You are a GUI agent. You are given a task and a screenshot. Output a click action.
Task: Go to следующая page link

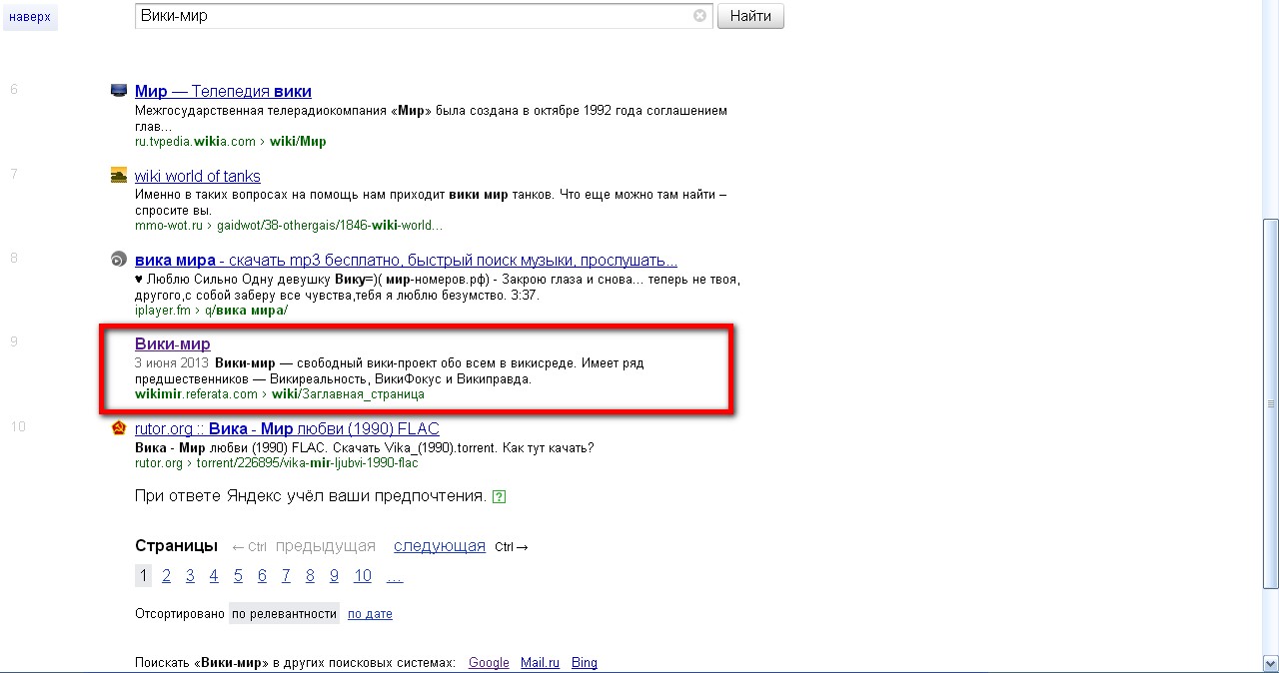440,546
